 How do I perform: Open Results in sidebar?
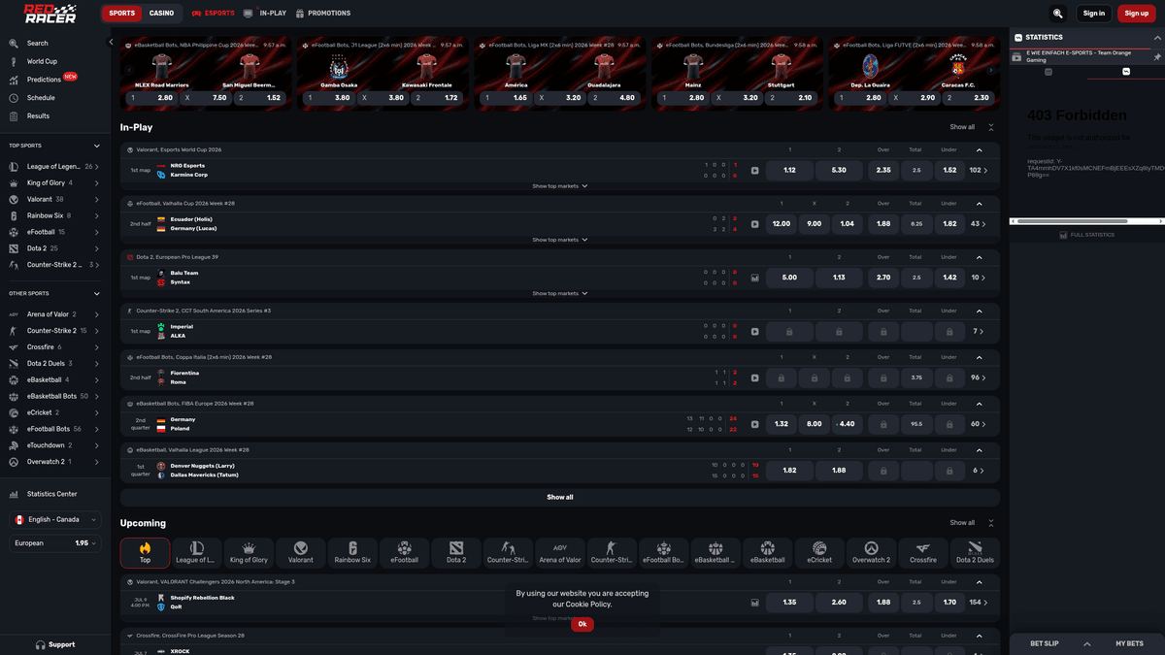[x=38, y=115]
